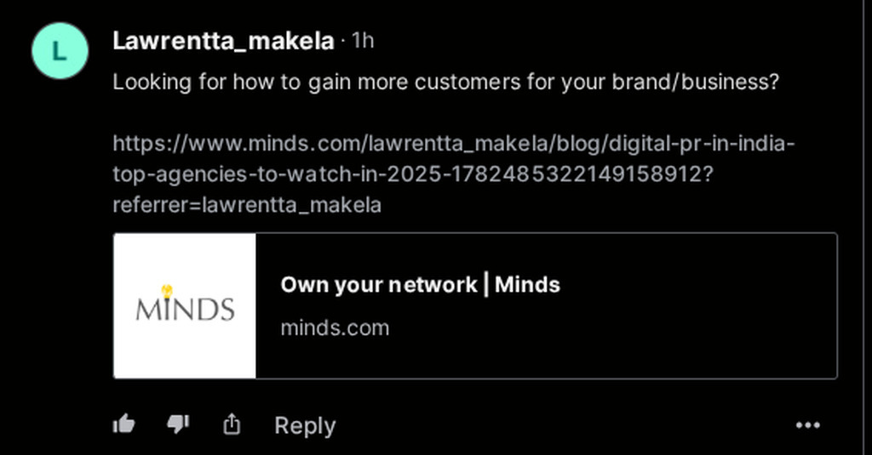
Task: Click the "Own your network | Minds" title
Action: pos(421,285)
